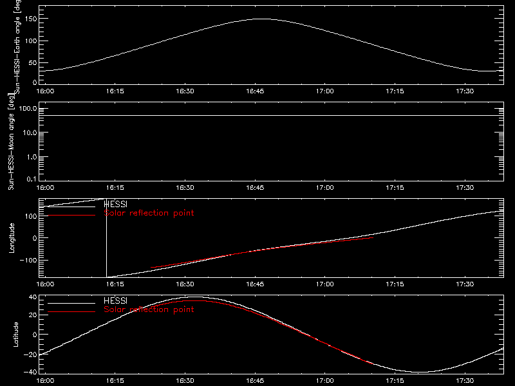
Task: Click red legend line in Latitude plot
Action: pyautogui.click(x=71, y=312)
